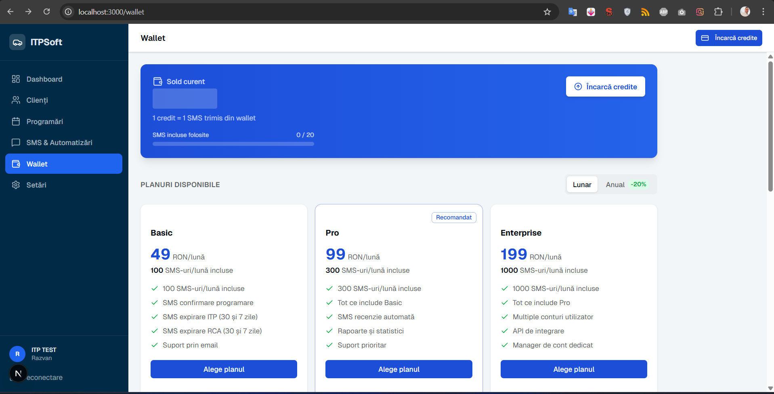The width and height of the screenshot is (774, 394).
Task: Open the Dashboard sidebar item
Action: [x=64, y=79]
